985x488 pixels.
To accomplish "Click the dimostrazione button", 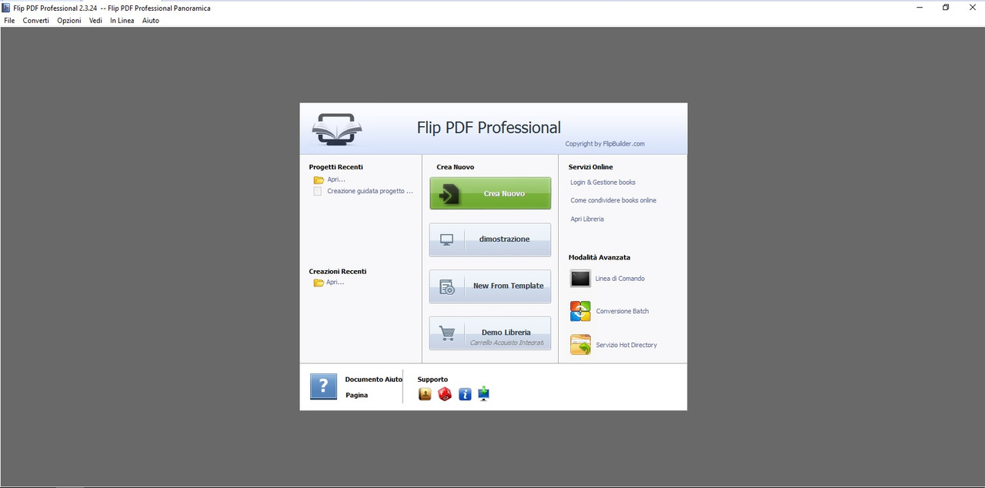I will coord(490,239).
